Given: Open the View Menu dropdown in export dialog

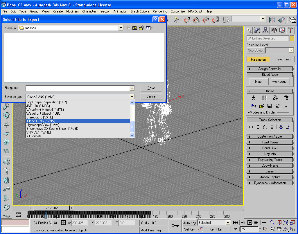Looking at the screenshot, I should [149, 28].
